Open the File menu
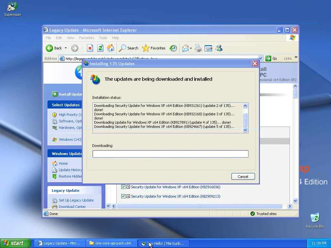Screen dimensions: 331x248 (48, 38)
